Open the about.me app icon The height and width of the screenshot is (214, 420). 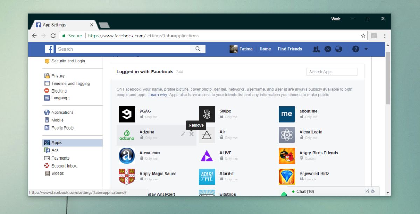tap(287, 114)
